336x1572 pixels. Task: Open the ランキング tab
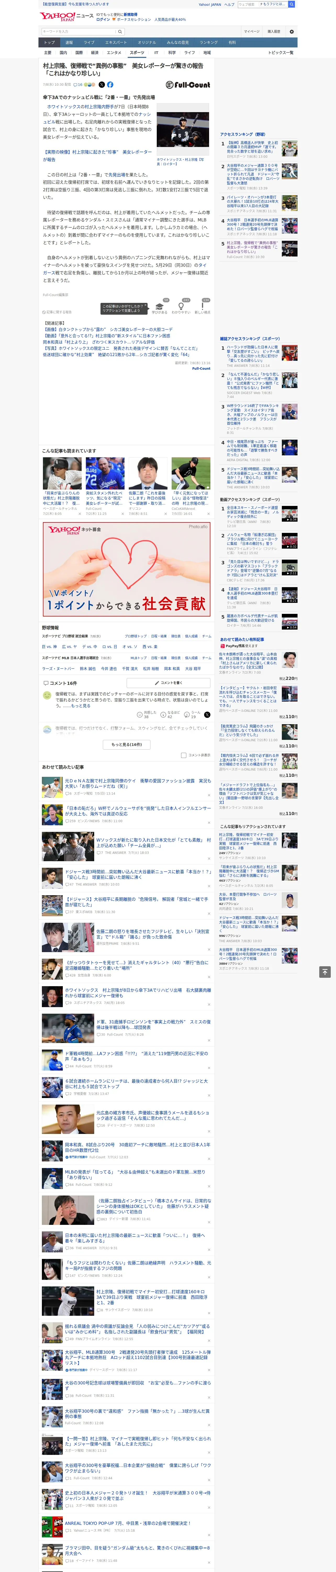click(x=209, y=43)
